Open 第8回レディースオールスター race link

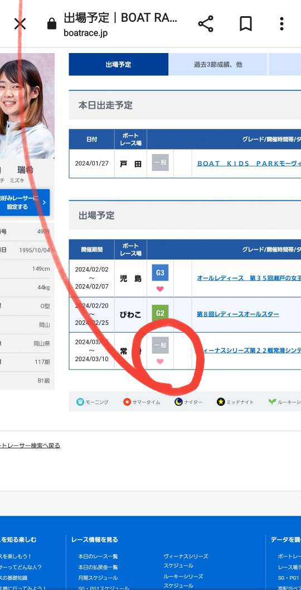tap(238, 314)
